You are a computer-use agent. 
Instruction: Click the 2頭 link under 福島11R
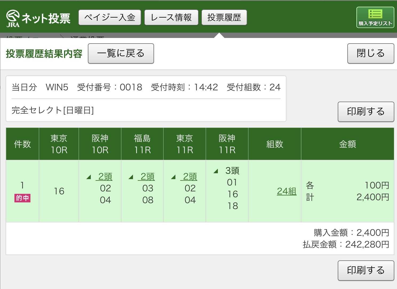click(147, 177)
